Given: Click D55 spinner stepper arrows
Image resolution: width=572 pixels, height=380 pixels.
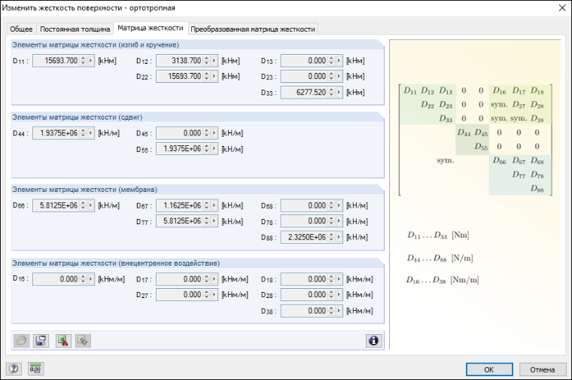Looking at the screenshot, I should click(206, 149).
